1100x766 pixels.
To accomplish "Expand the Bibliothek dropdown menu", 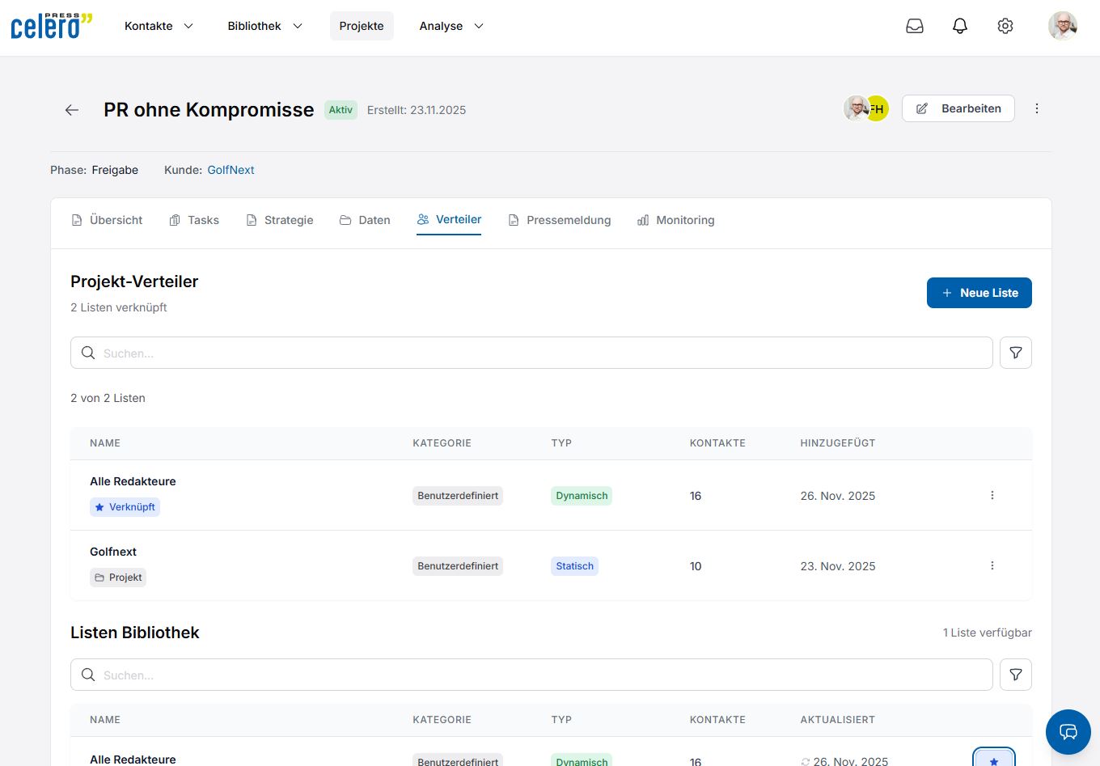I will tap(264, 26).
